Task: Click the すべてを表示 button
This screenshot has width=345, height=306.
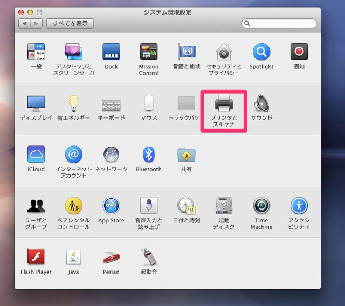Action: pyautogui.click(x=70, y=23)
